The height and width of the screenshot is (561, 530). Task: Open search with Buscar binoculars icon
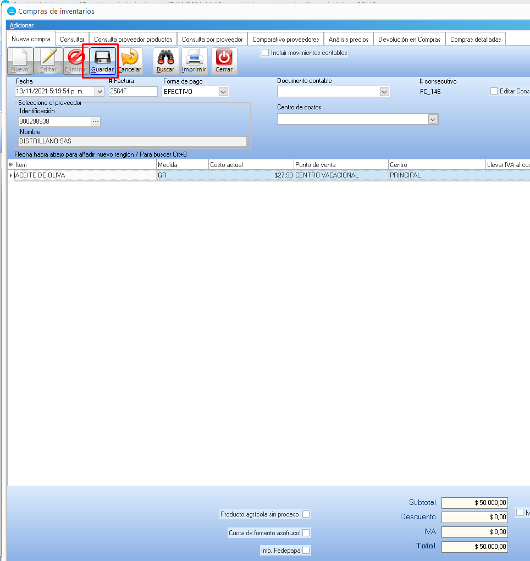point(165,58)
